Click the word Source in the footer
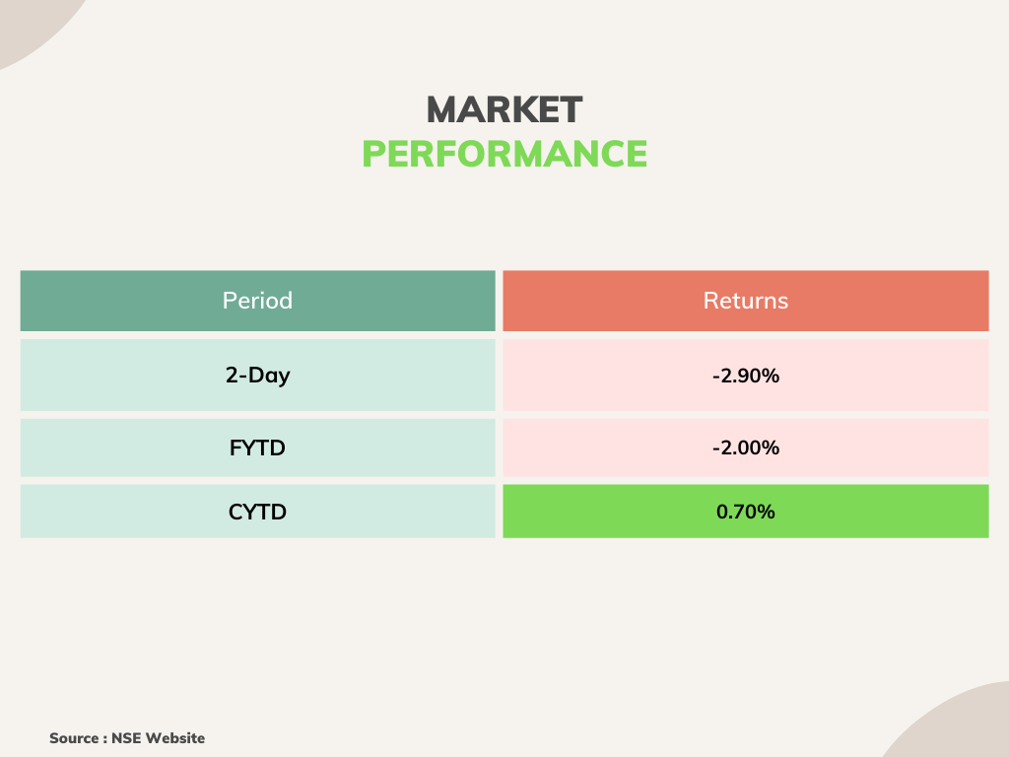Viewport: 1009px width, 757px height. pos(74,737)
